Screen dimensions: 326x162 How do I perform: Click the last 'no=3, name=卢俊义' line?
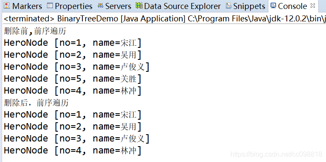[76, 138]
